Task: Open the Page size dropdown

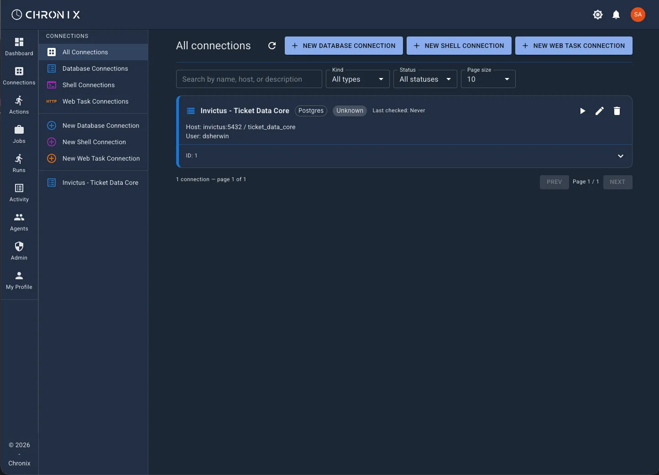Action: point(488,79)
